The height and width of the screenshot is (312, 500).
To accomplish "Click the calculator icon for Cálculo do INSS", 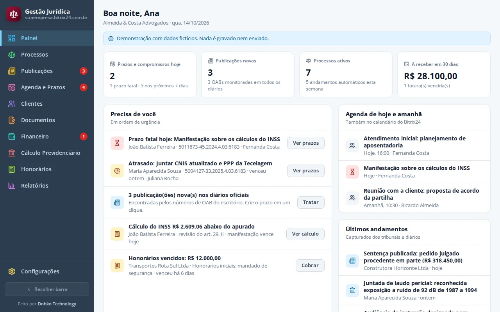I will tap(117, 234).
